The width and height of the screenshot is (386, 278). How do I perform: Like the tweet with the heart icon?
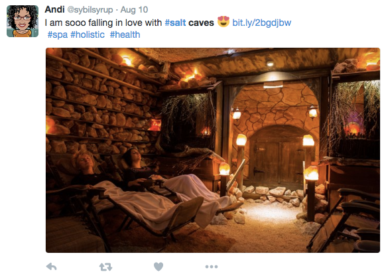pyautogui.click(x=159, y=267)
